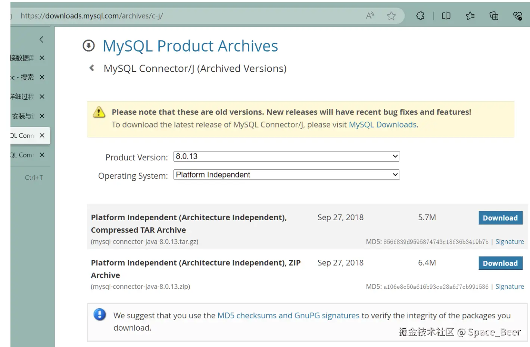Download the Compressed TAR Archive
Viewport: 530px width, 347px height.
(x=500, y=218)
